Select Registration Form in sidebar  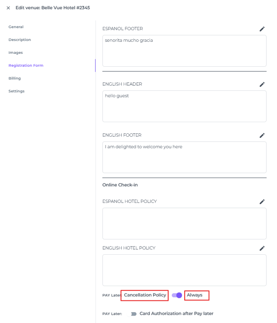[26, 65]
